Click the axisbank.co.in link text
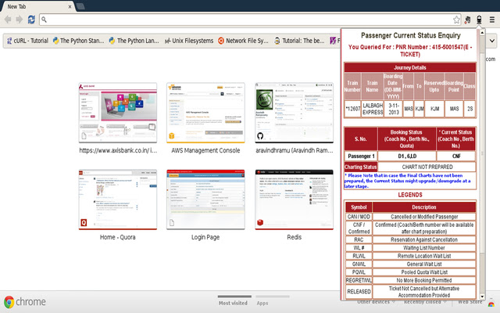The image size is (500, 313). click(x=118, y=150)
